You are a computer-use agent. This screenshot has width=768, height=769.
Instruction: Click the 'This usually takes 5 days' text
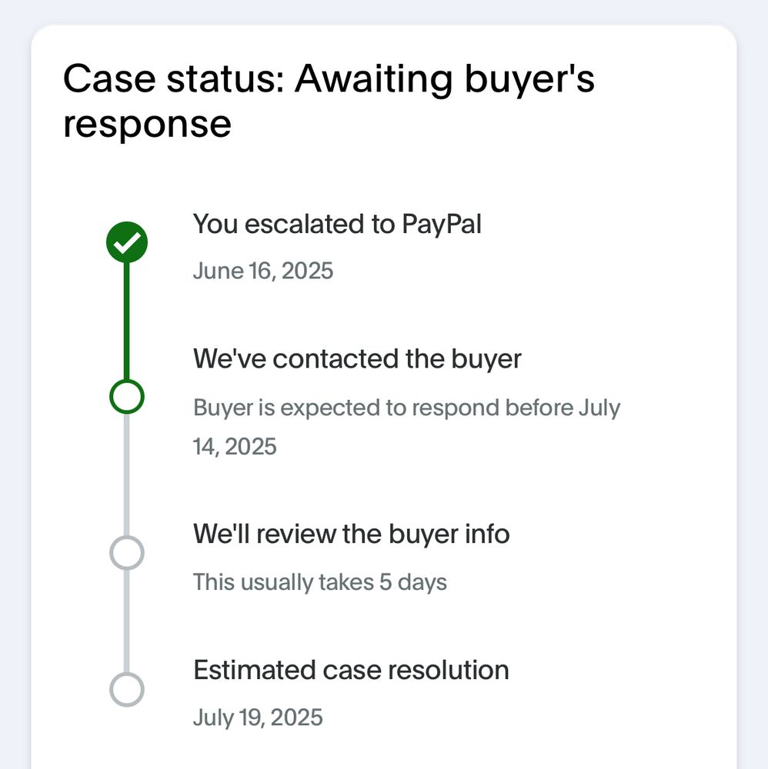(x=319, y=581)
